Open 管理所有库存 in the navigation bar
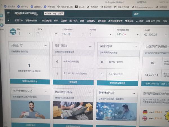 tap(31, 21)
